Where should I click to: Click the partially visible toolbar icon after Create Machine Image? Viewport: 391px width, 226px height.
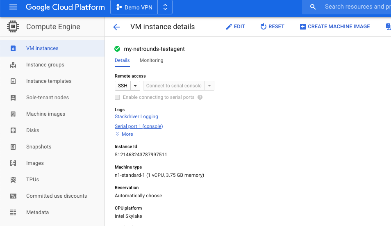click(388, 27)
